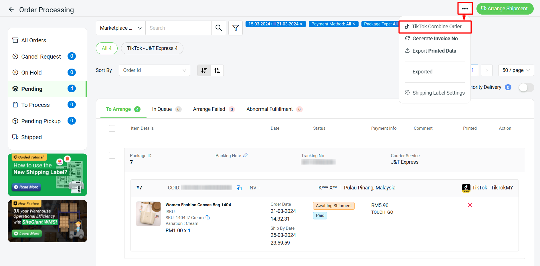Open the three-dot more options menu
Image resolution: width=540 pixels, height=266 pixels.
(x=465, y=9)
